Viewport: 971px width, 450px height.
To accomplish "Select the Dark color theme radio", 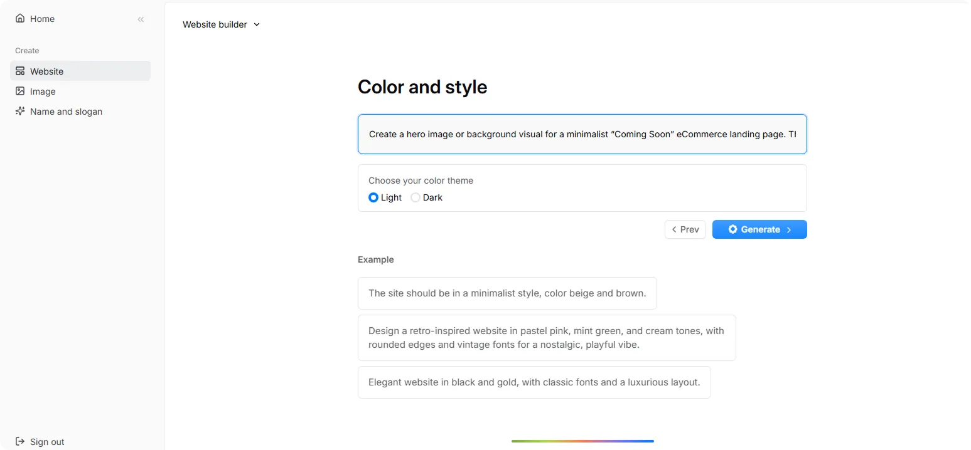I will click(x=416, y=197).
